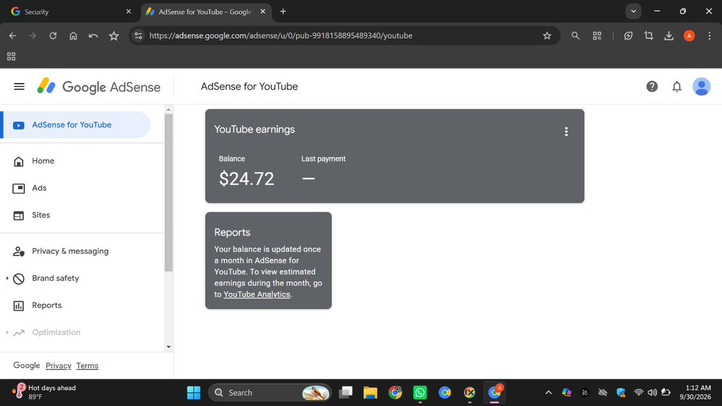
Task: Open the Windows Start menu
Action: [x=193, y=393]
